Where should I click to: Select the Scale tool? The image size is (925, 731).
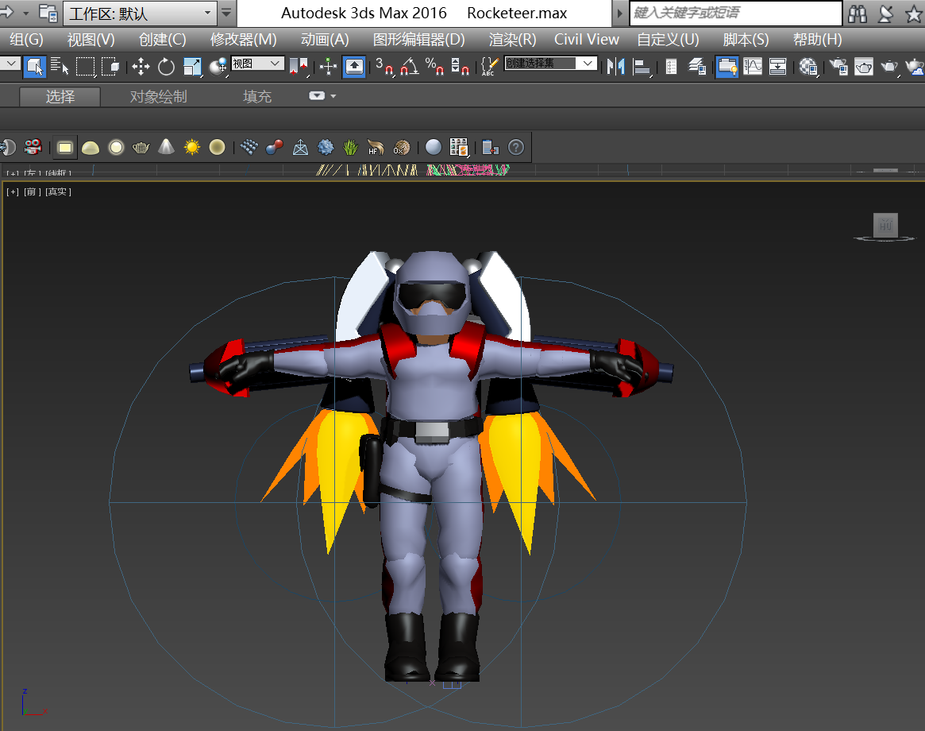[x=192, y=66]
